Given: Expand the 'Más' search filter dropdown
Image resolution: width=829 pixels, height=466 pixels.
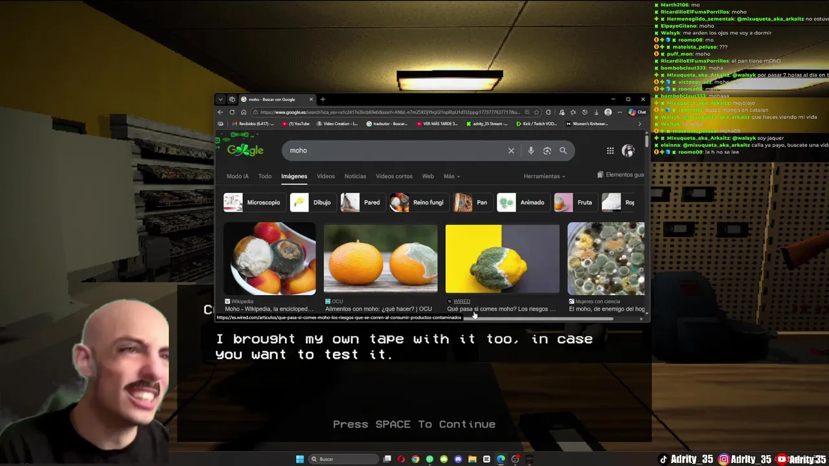Looking at the screenshot, I should click(451, 176).
